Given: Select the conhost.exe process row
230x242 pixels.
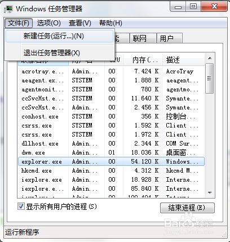Looking at the screenshot, I should point(111,116).
